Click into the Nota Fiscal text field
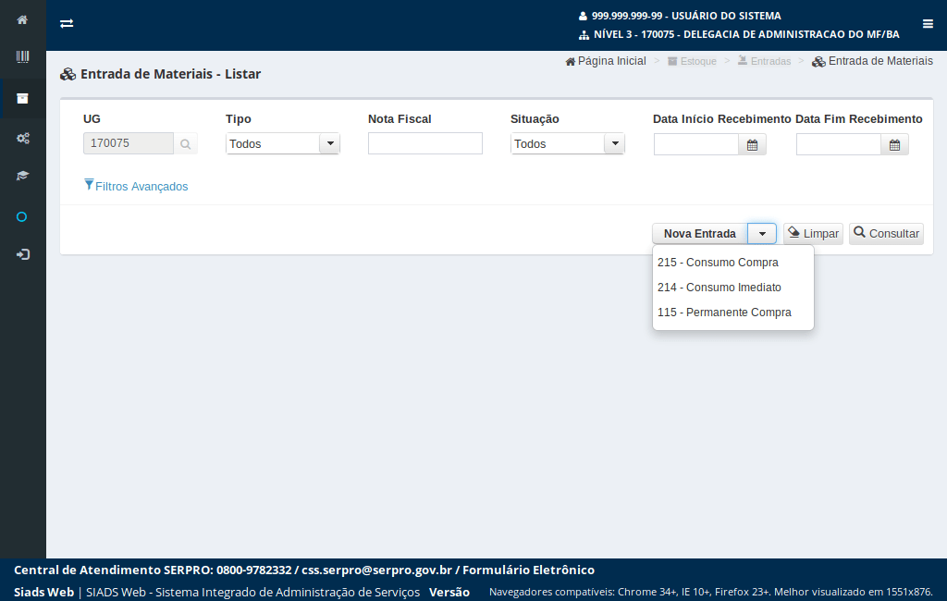Image resolution: width=947 pixels, height=601 pixels. (x=424, y=143)
